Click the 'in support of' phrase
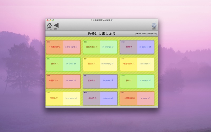Screen dimensions: 211x132 71,98
